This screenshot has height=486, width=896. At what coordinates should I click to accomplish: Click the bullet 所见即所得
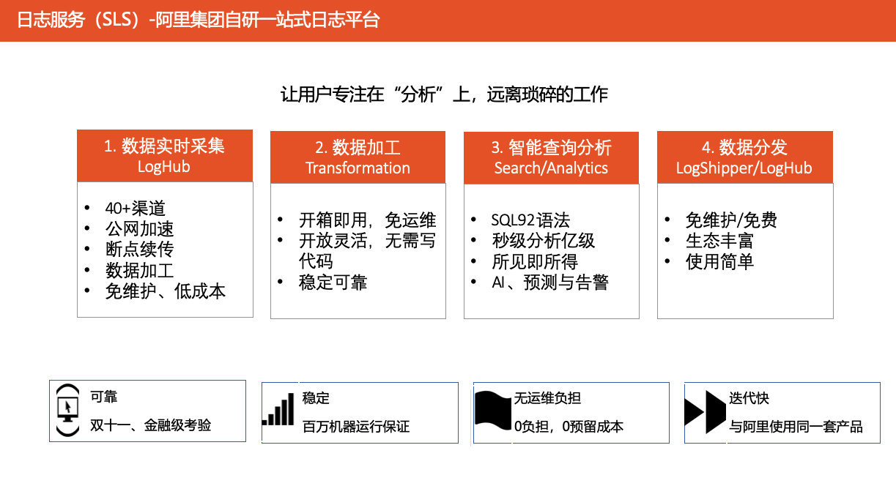click(x=534, y=261)
